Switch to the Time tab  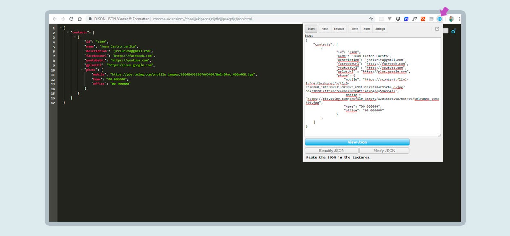tap(355, 29)
